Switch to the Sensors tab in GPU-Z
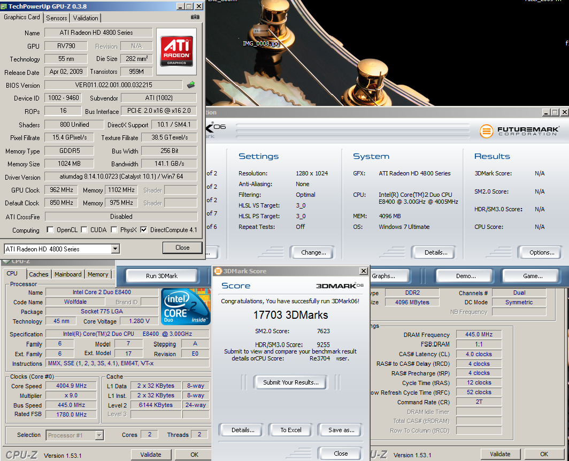569x461 pixels. pyautogui.click(x=57, y=18)
